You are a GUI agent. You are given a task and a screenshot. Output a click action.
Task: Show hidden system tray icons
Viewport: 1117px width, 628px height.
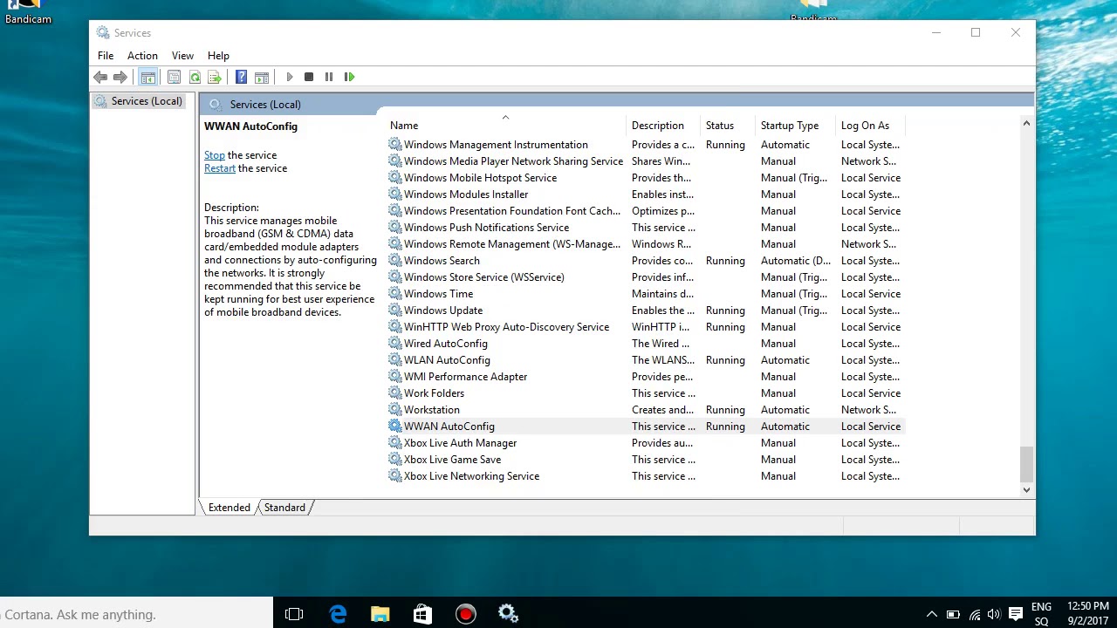pyautogui.click(x=931, y=614)
